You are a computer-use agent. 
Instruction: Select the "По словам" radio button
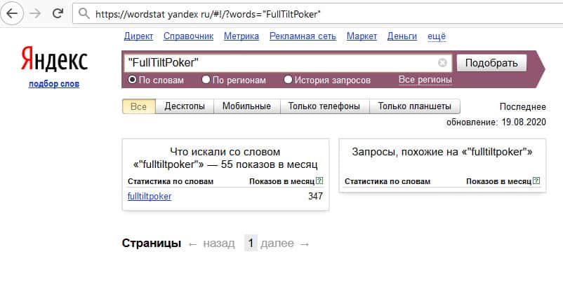click(133, 80)
